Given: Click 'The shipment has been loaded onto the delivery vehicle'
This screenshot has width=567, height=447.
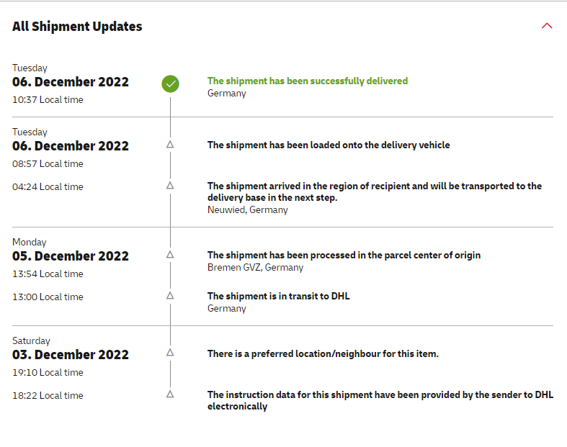Looking at the screenshot, I should coord(328,145).
